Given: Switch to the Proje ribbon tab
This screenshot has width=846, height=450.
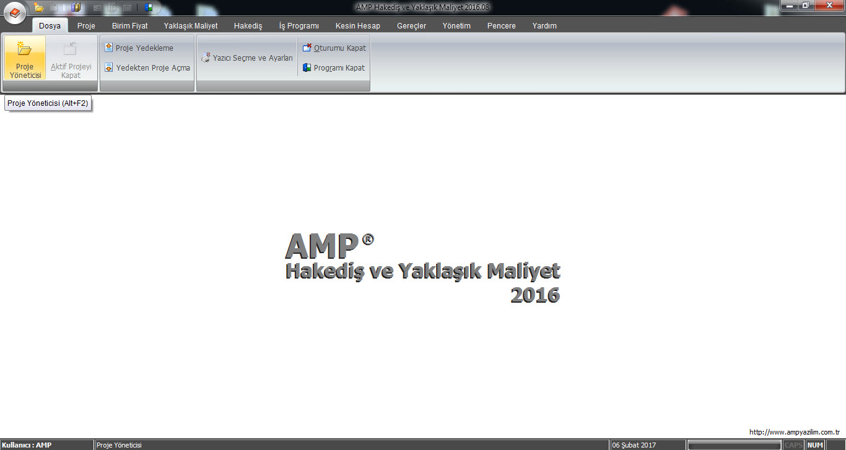Looking at the screenshot, I should pyautogui.click(x=86, y=26).
